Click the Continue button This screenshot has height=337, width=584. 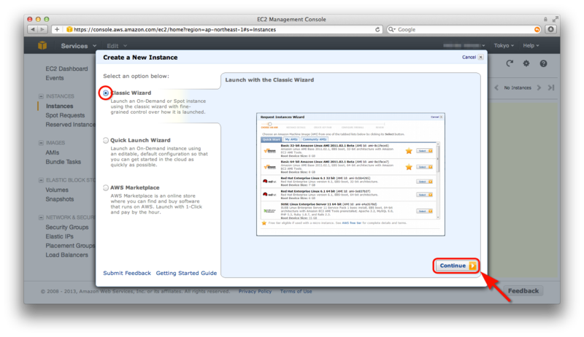pos(456,266)
